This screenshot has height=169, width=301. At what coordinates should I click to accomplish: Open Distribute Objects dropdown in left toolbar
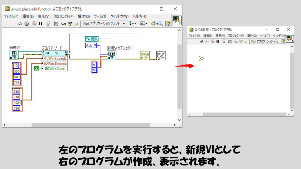pyautogui.click(x=143, y=24)
